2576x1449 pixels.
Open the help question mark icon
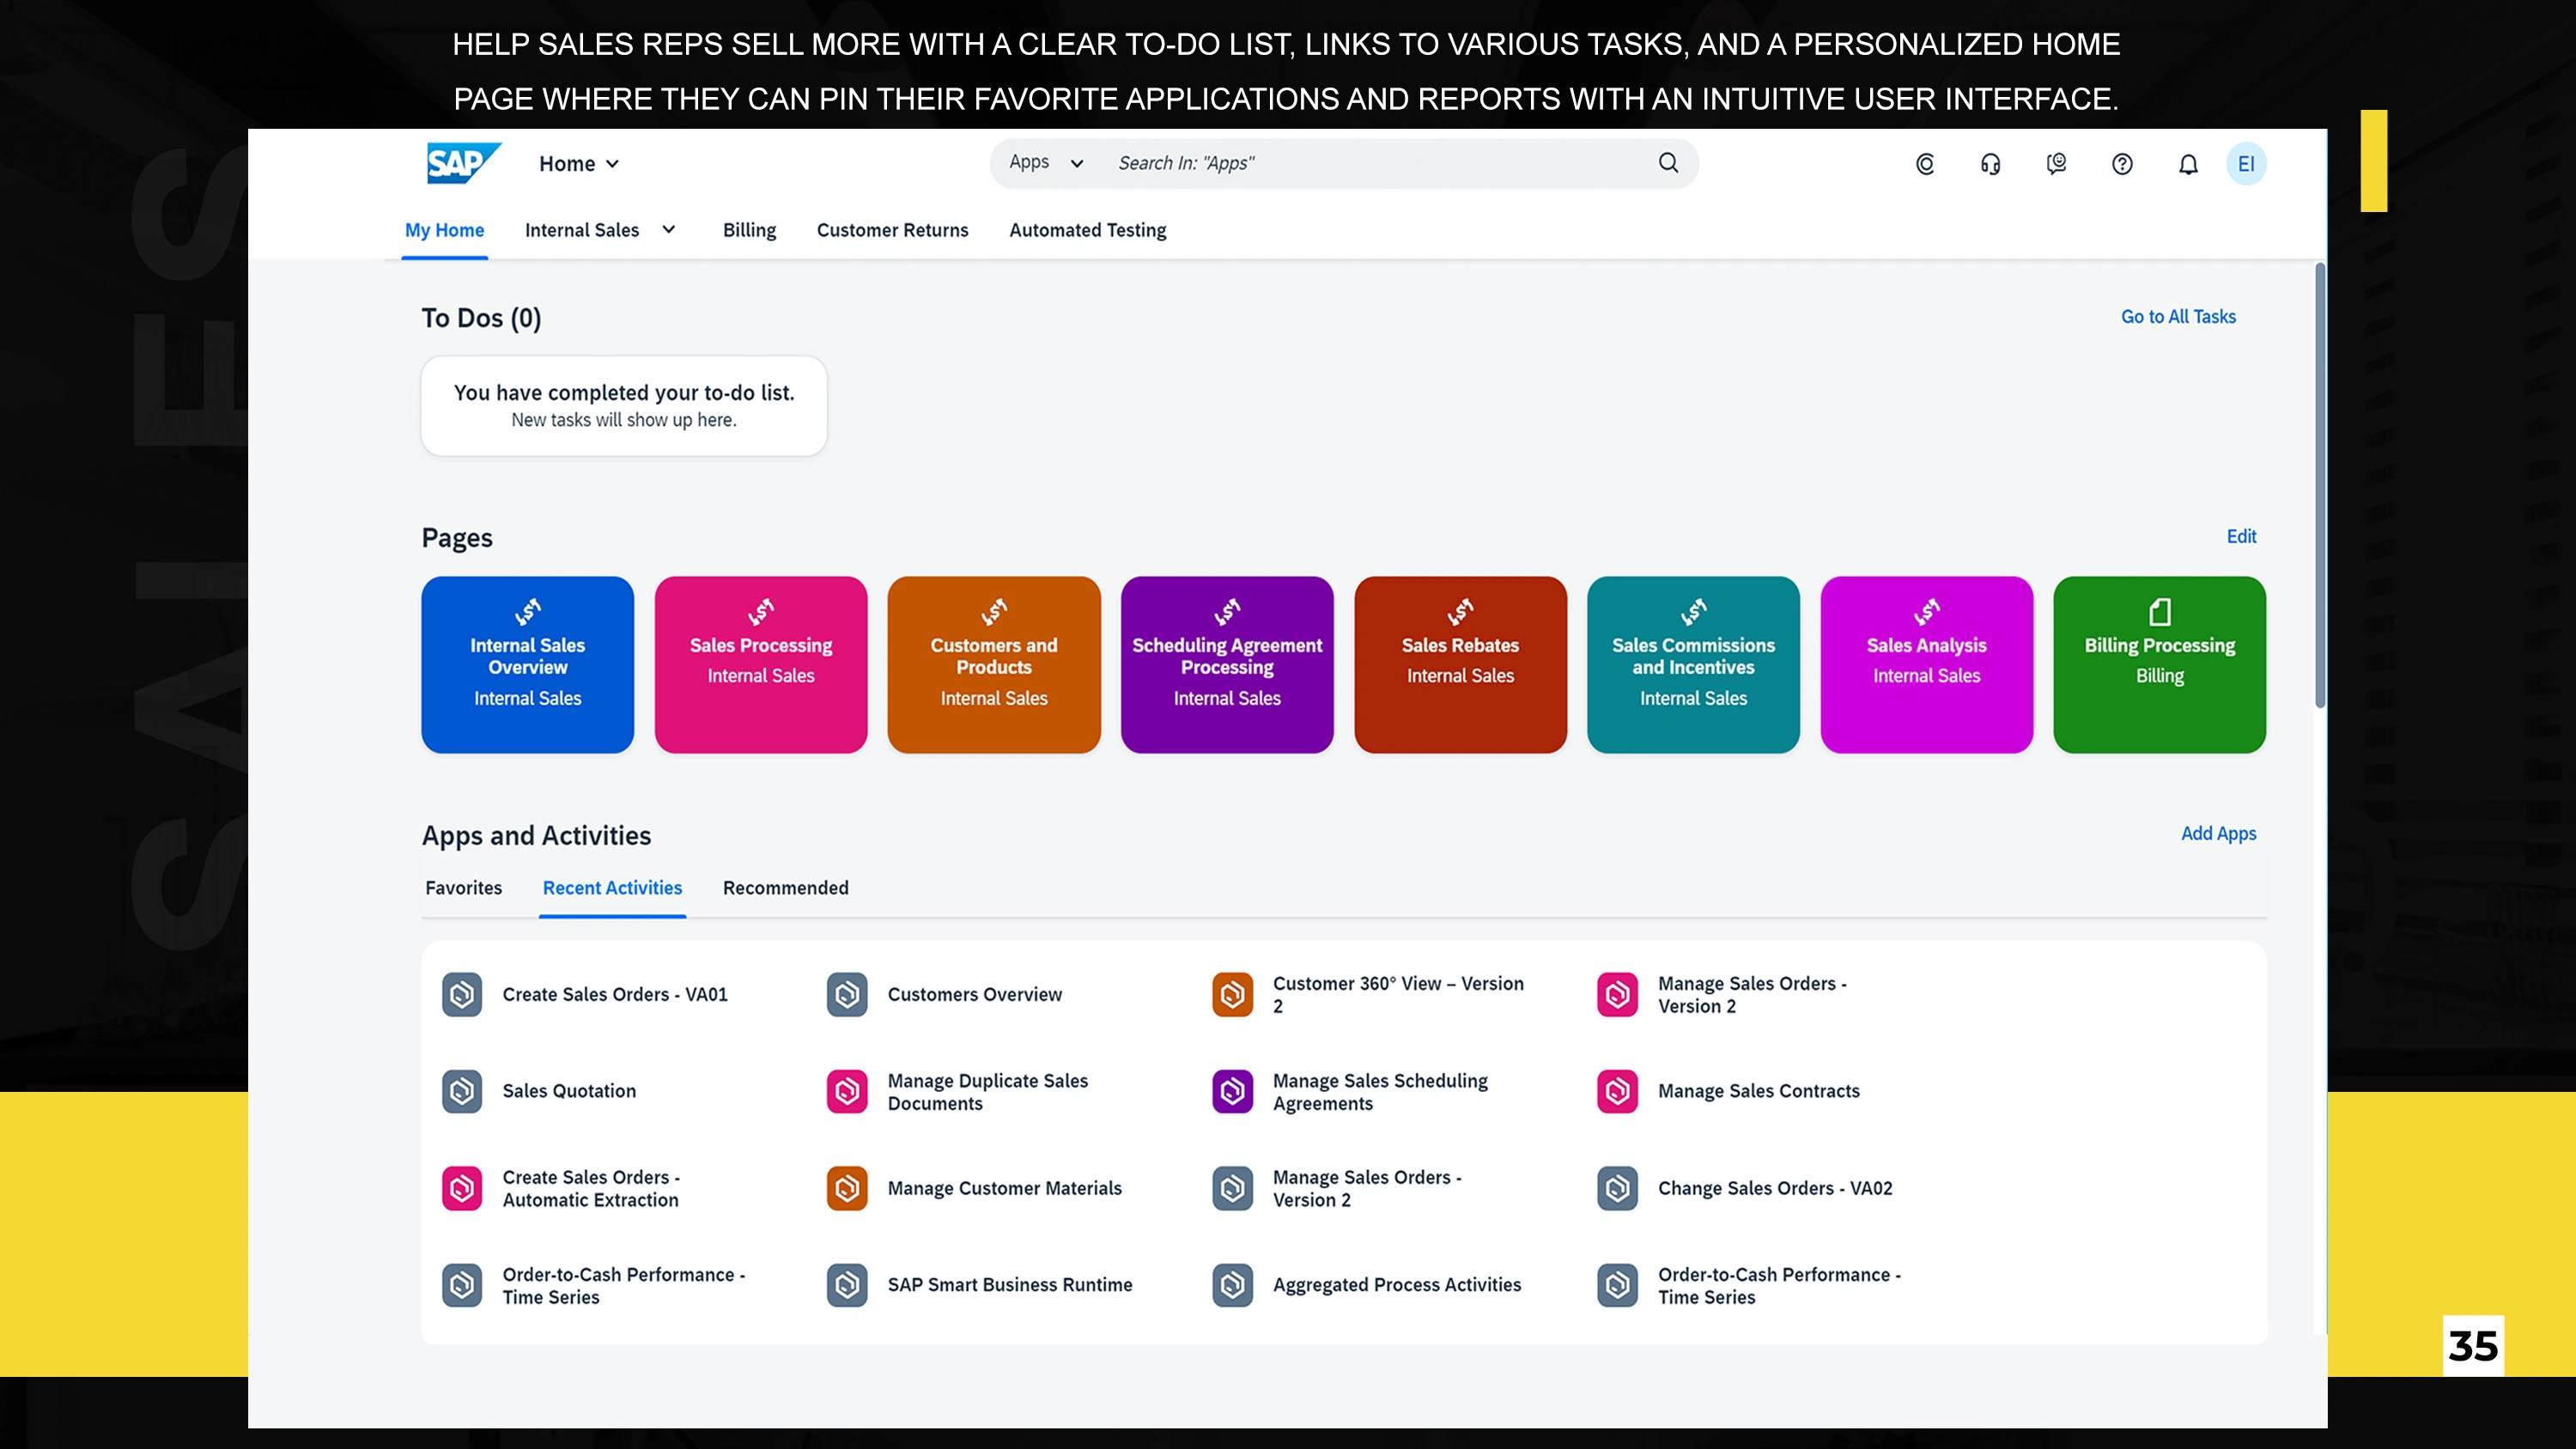[x=2122, y=164]
